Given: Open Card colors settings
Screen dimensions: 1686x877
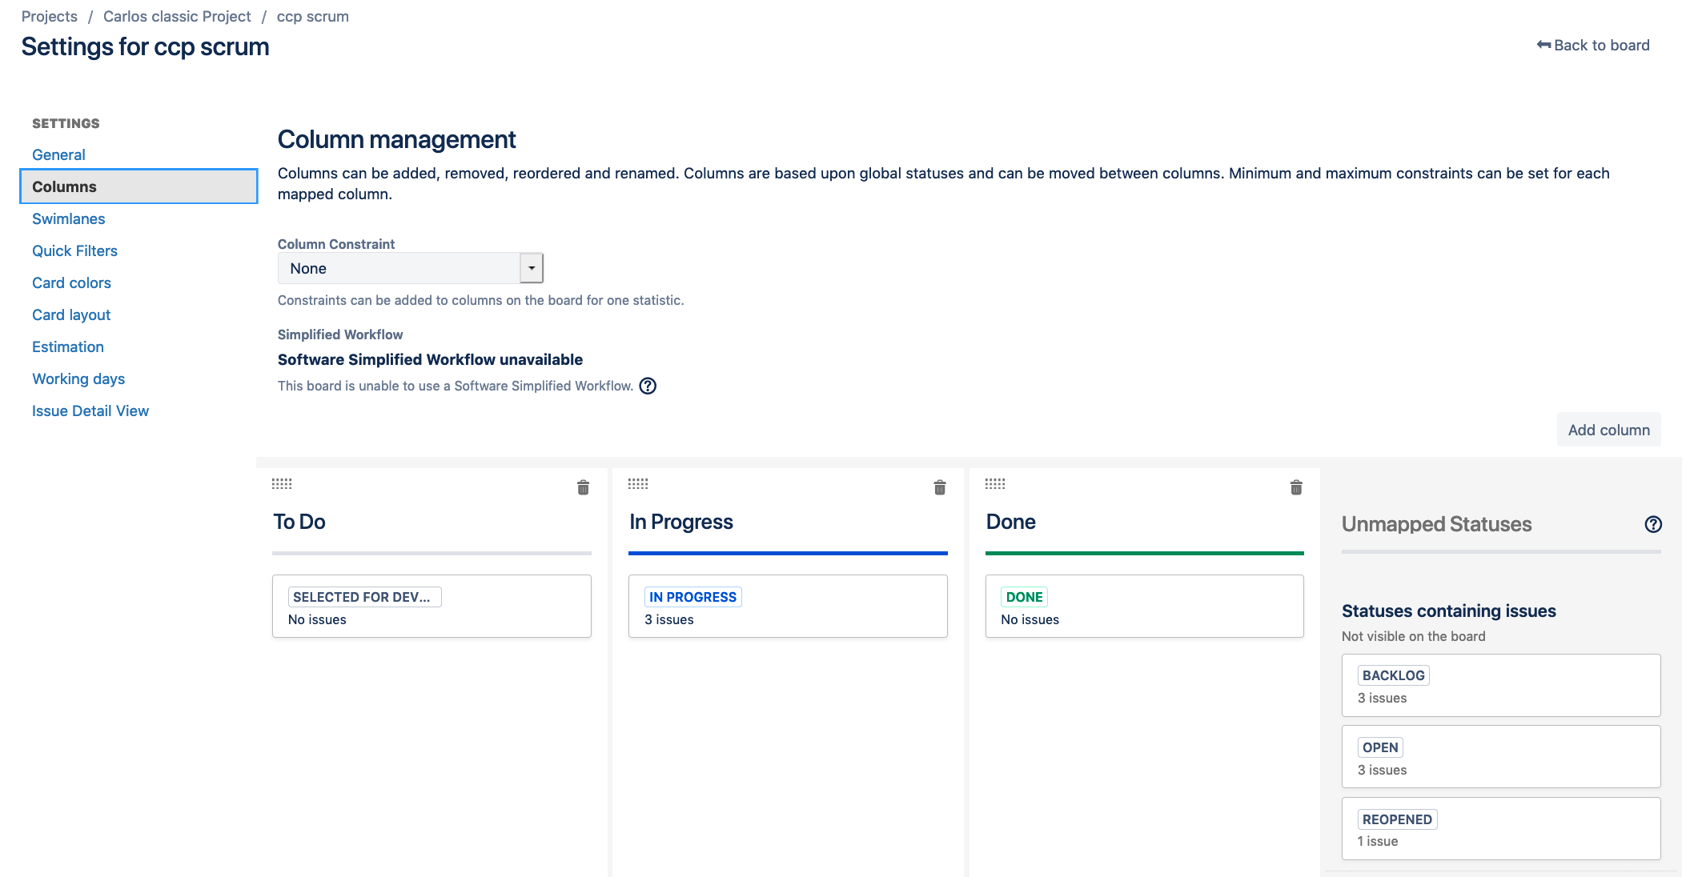Looking at the screenshot, I should [71, 282].
